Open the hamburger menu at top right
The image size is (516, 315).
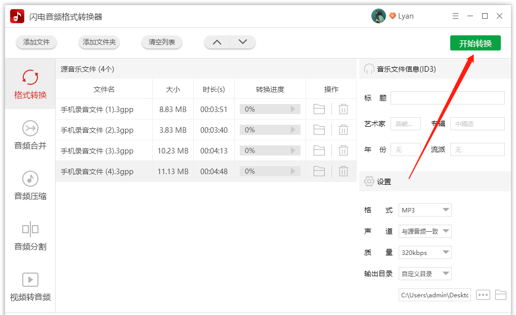455,16
